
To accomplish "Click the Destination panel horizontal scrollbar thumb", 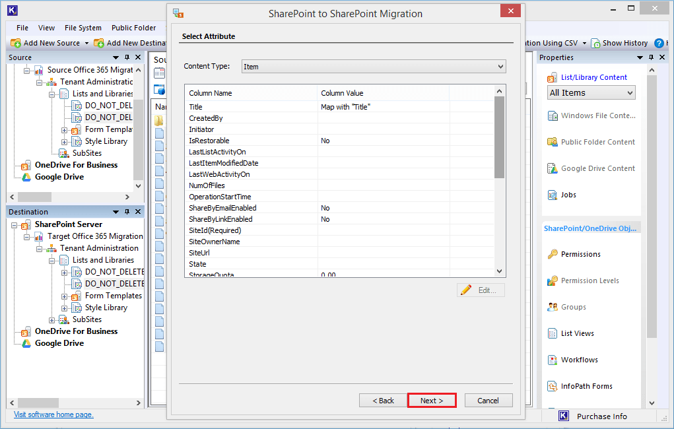I will tap(38, 403).
